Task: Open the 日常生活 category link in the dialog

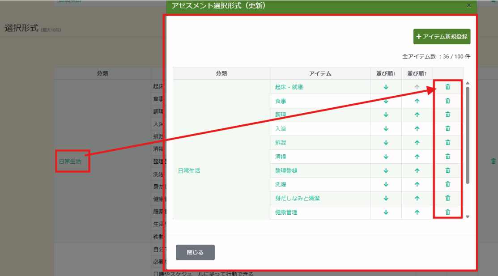Action: [189, 171]
